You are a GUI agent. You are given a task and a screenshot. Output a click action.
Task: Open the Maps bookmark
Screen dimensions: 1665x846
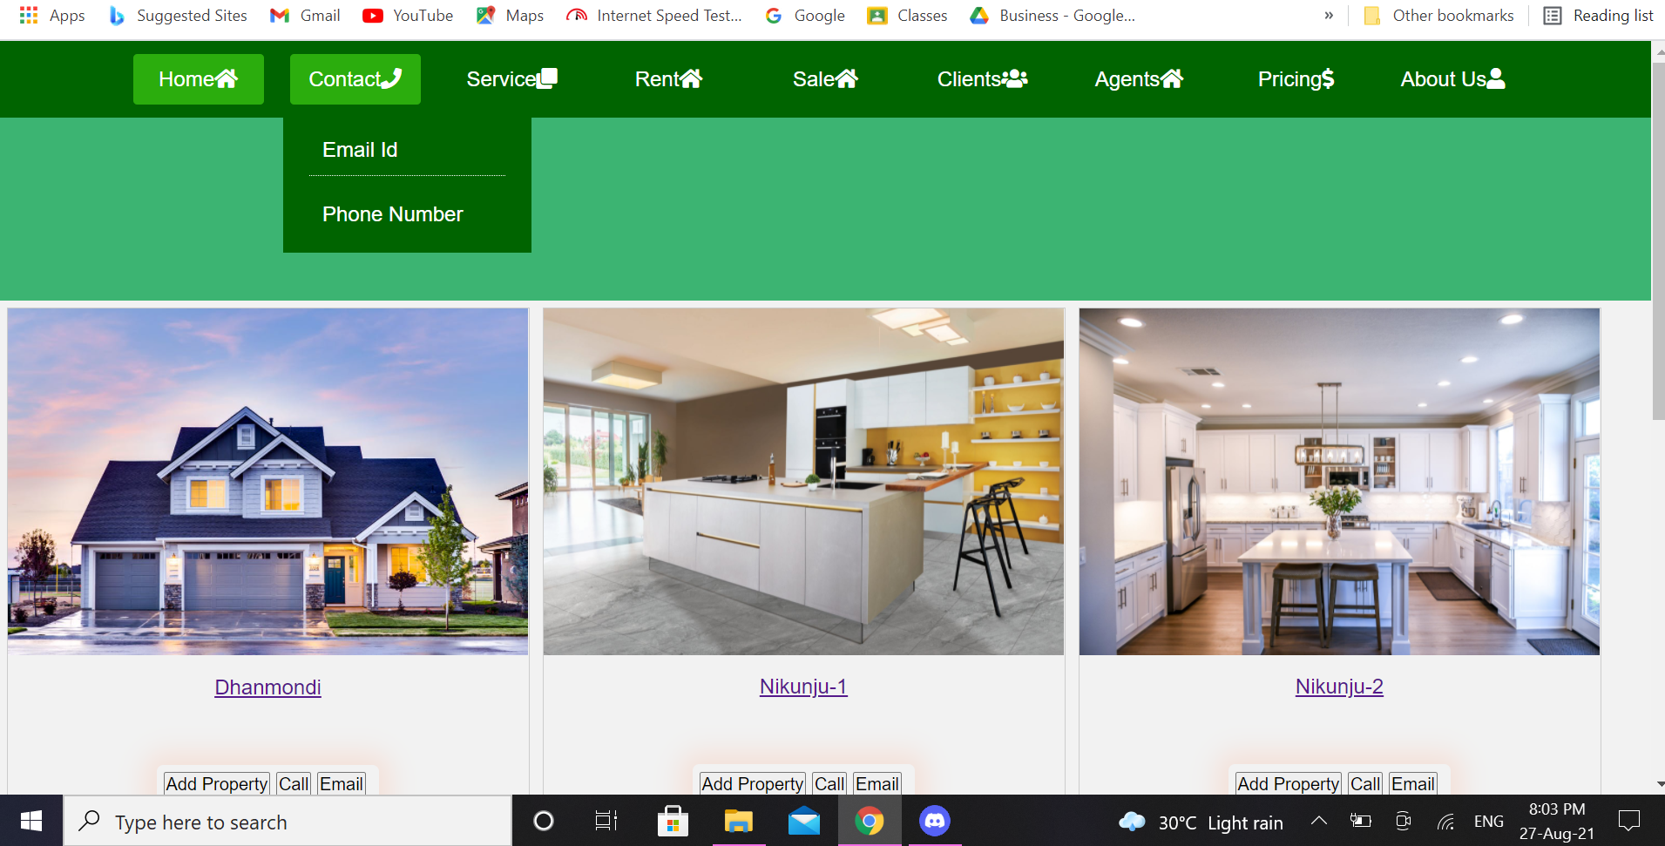510,15
